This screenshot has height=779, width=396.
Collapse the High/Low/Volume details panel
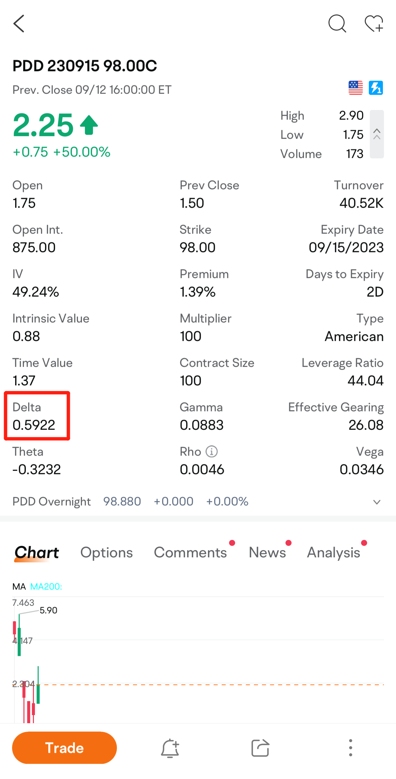(x=377, y=134)
